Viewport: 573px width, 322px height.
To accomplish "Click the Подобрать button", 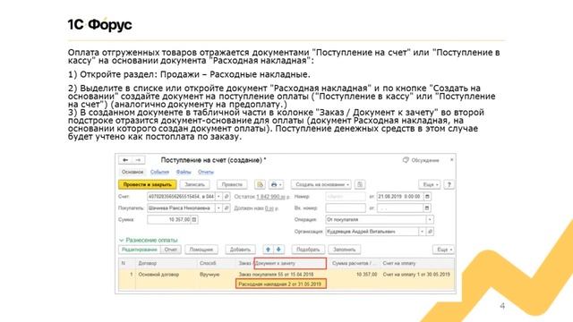I will point(308,250).
